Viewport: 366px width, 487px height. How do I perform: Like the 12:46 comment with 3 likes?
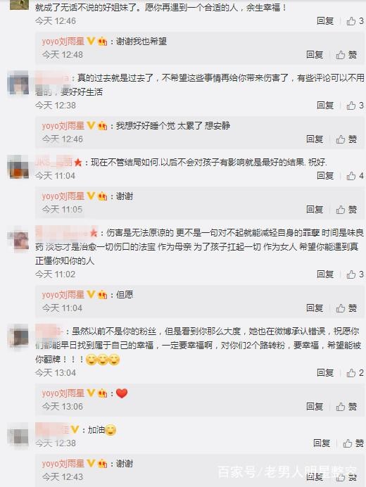(x=355, y=21)
